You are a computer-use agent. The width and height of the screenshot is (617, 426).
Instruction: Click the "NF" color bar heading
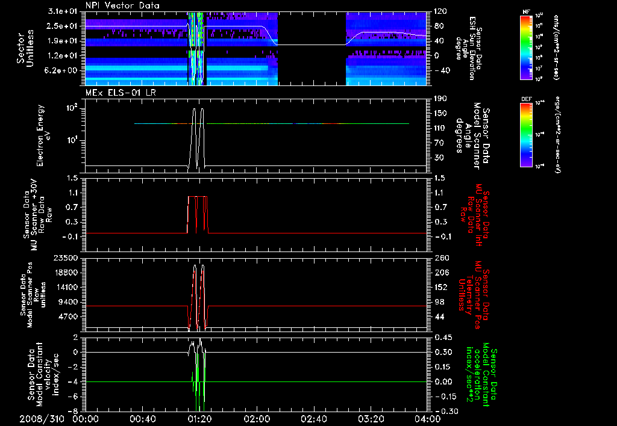point(526,12)
